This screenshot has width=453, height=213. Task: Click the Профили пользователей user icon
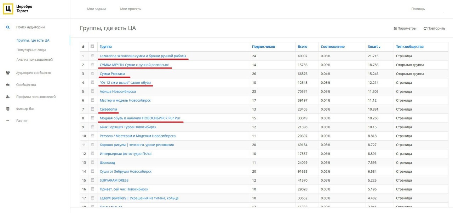pos(8,97)
